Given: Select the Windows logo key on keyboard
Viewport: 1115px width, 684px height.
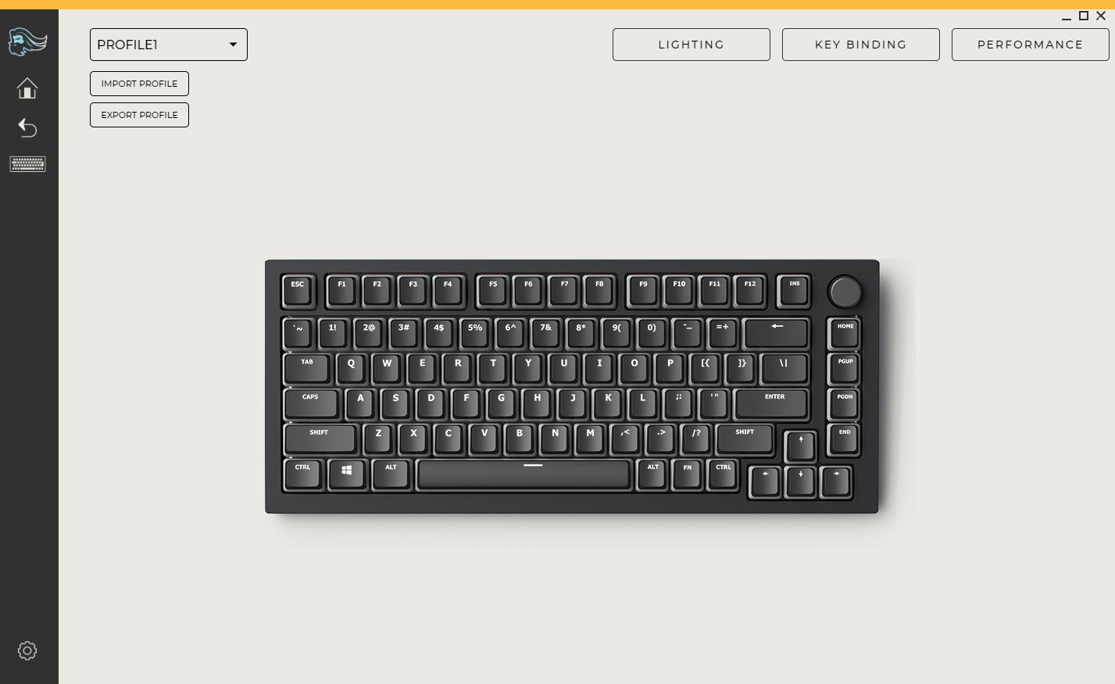Looking at the screenshot, I should click(346, 474).
